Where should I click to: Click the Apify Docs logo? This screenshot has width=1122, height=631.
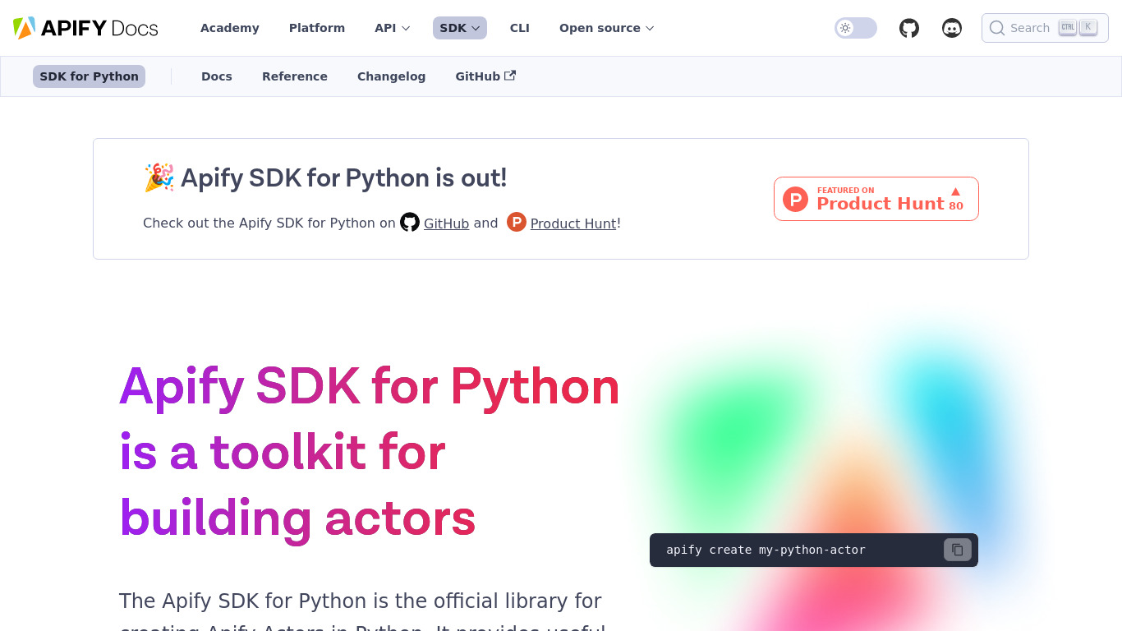[85, 28]
